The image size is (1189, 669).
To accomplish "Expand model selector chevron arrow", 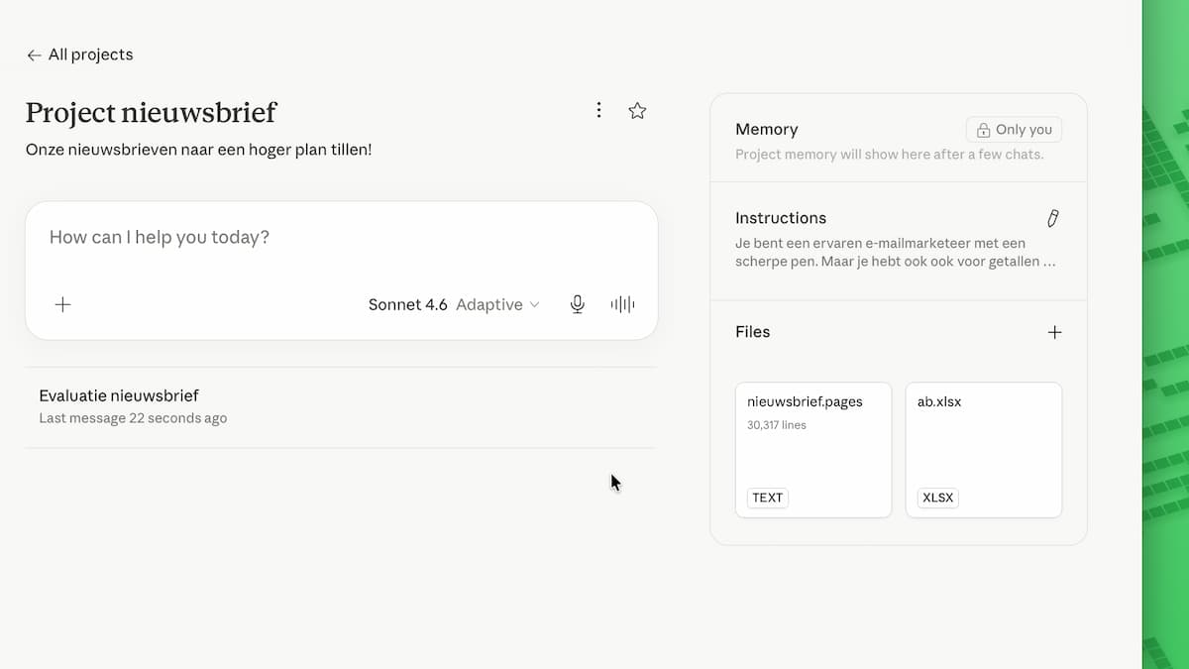I will [535, 305].
